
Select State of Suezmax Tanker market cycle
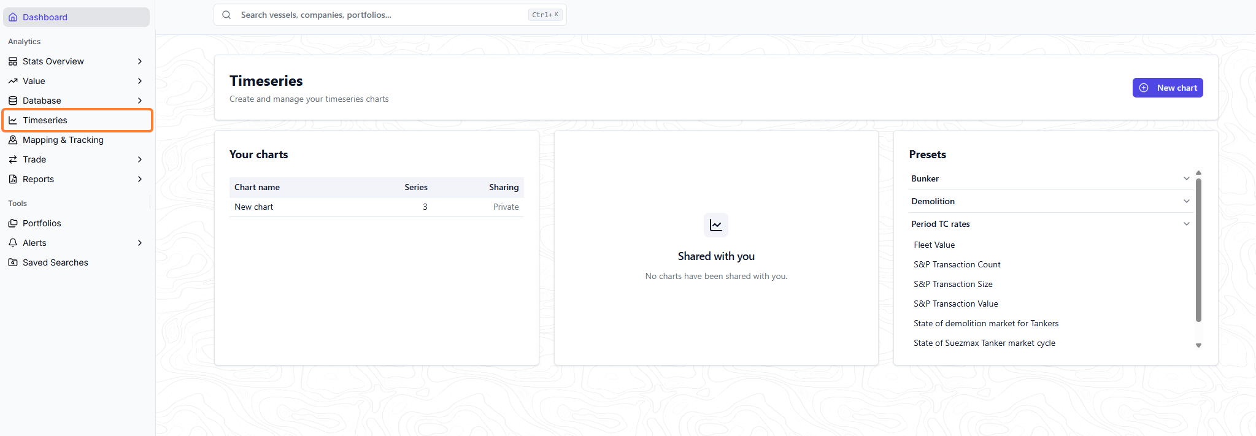click(984, 343)
